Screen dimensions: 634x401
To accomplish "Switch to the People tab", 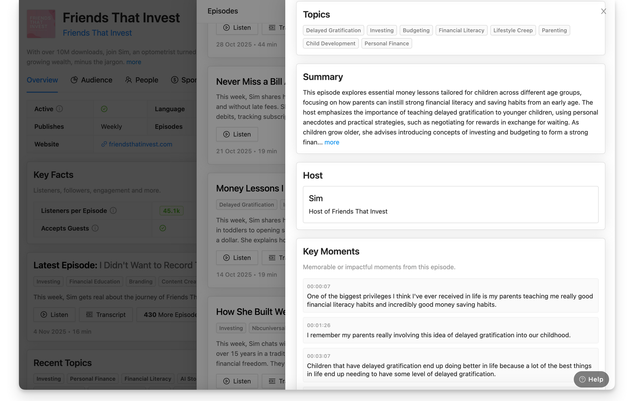I will pos(141,80).
